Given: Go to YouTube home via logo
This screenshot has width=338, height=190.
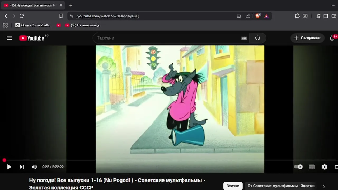Looking at the screenshot, I should point(31,38).
